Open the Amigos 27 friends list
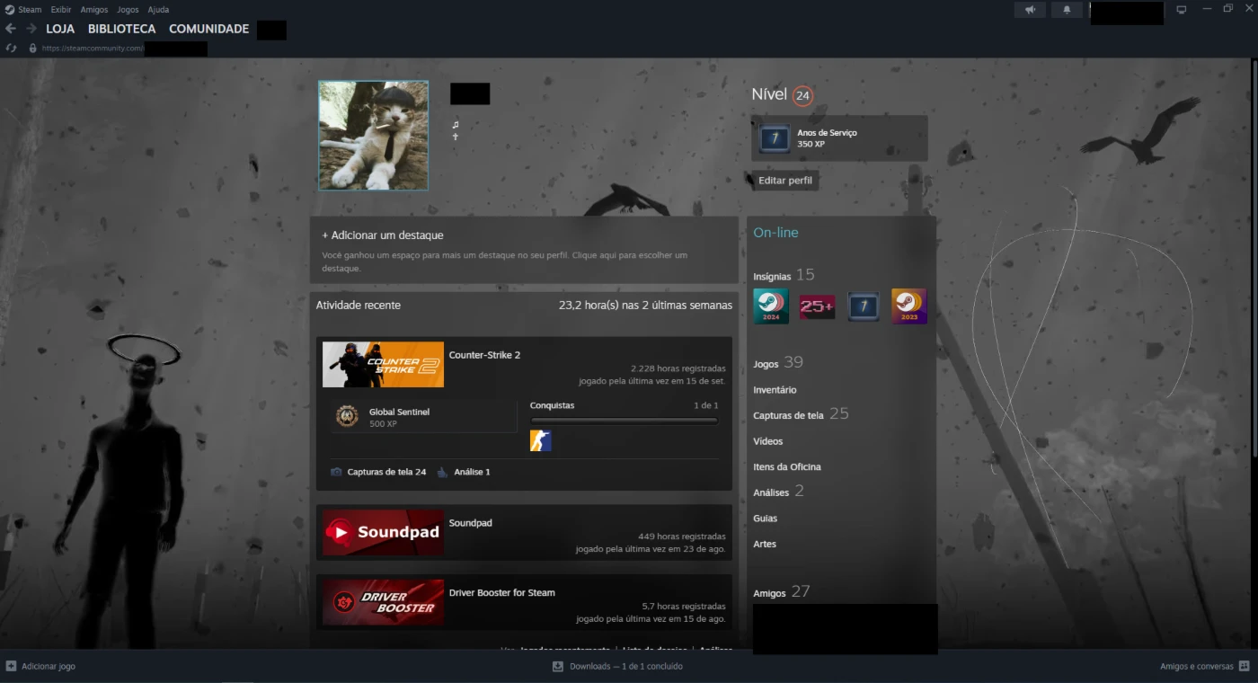1258x683 pixels. coord(782,592)
